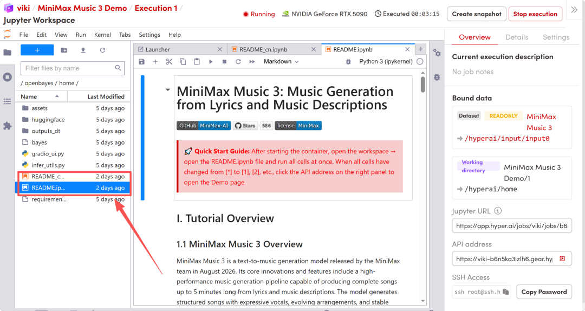Close the README.ipynb tab

pyautogui.click(x=407, y=49)
